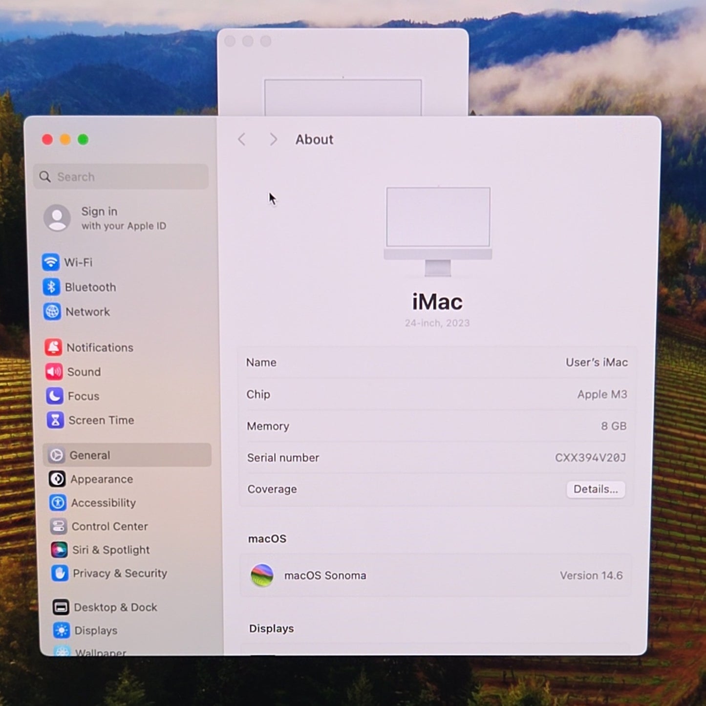The height and width of the screenshot is (706, 706).
Task: Click the Coverage row label
Action: coord(272,489)
